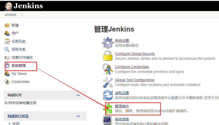Click the 构建队列 panel title
The image size is (219, 125).
[x=15, y=95]
